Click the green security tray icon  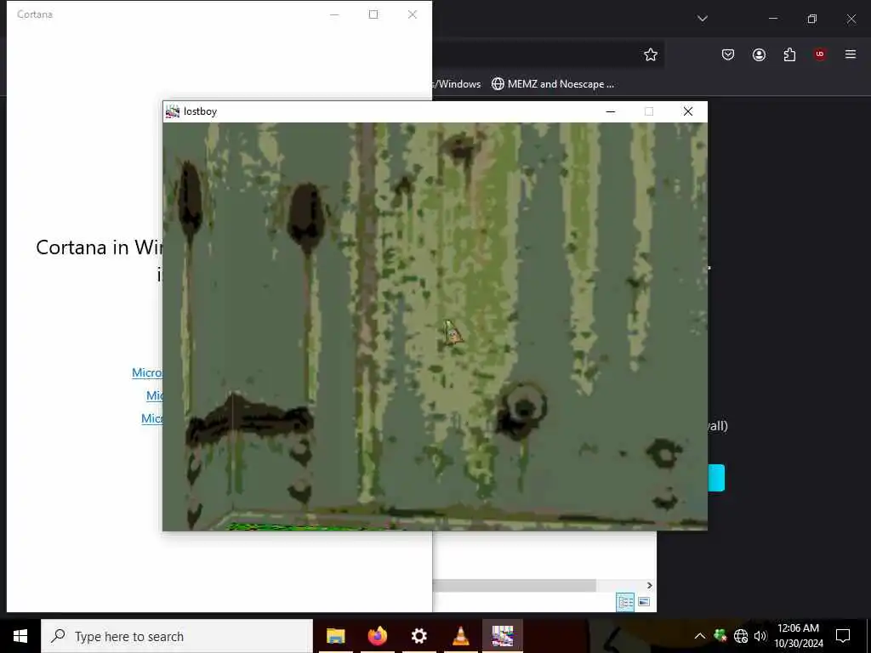[720, 636]
